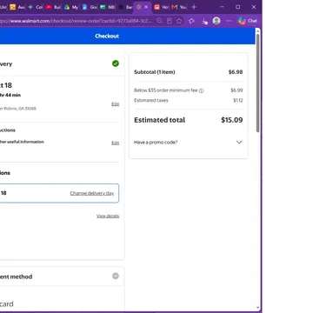The width and height of the screenshot is (313, 313).
Task: Click the $1.12 taxes amount
Action: coord(238,101)
